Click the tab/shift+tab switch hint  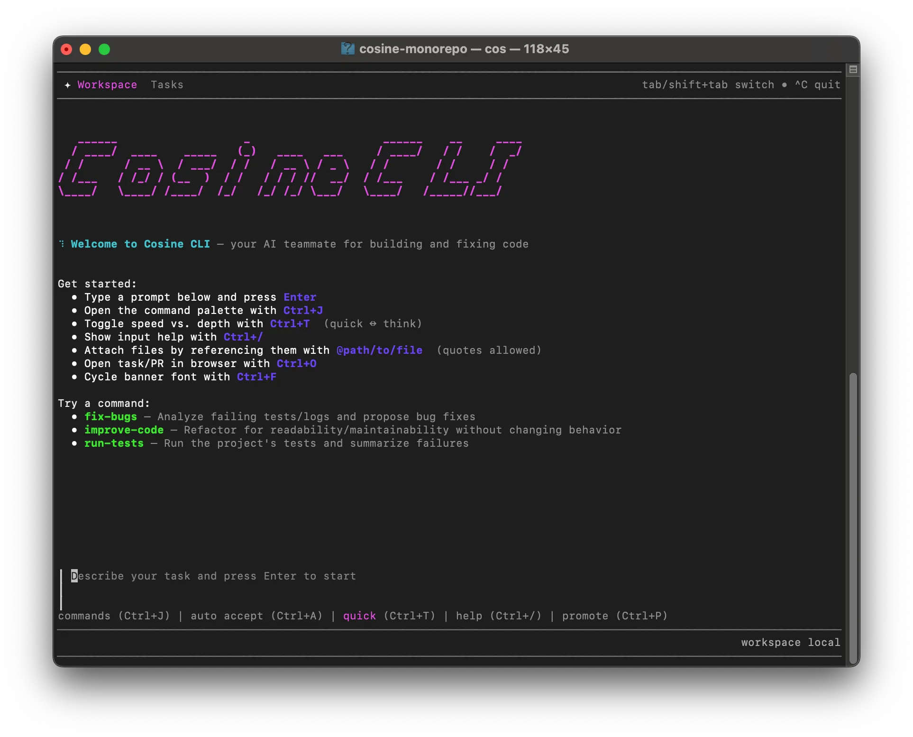707,85
